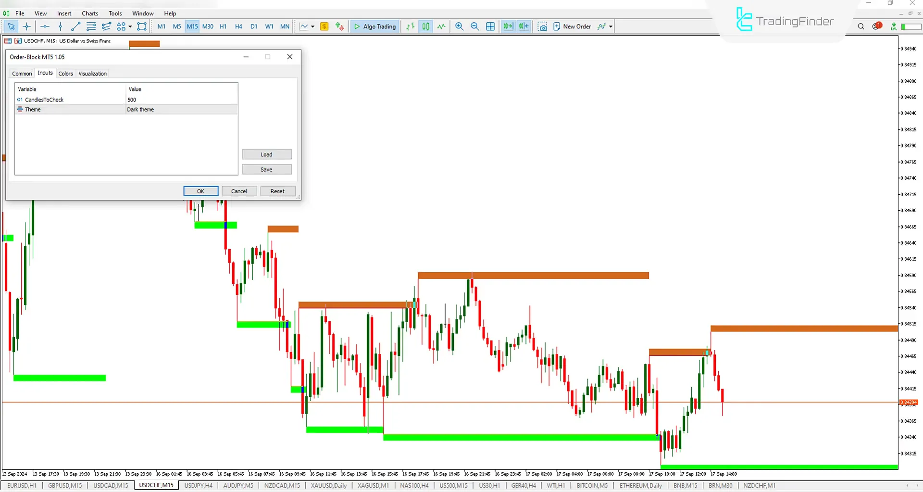
Task: Select the horizontal line tool
Action: coord(45,26)
